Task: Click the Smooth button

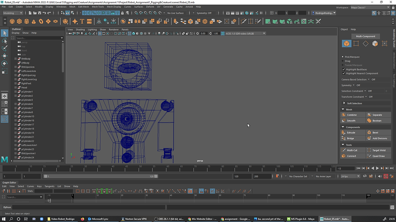Action: [353, 121]
